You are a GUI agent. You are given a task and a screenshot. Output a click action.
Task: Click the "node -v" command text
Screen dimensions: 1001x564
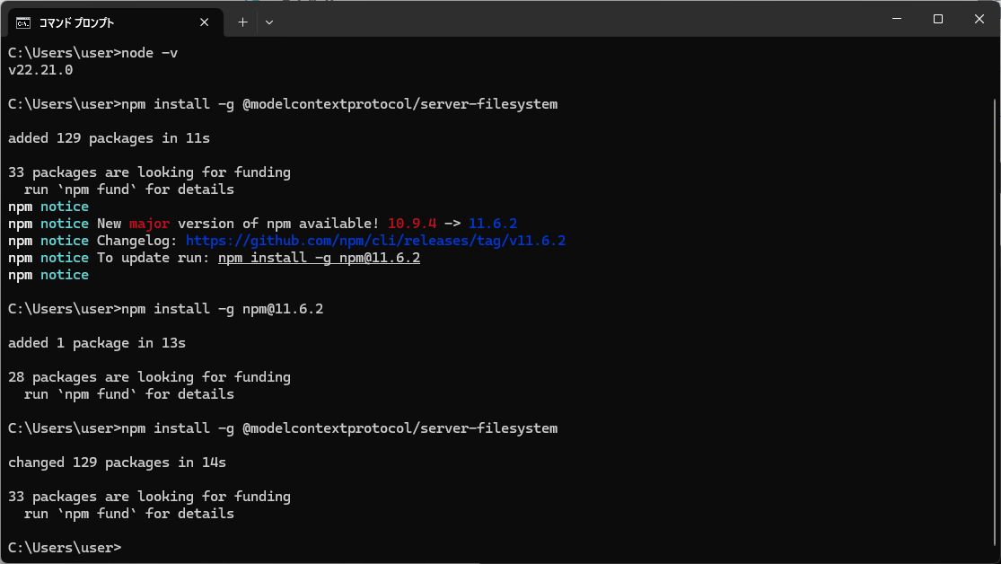point(149,53)
